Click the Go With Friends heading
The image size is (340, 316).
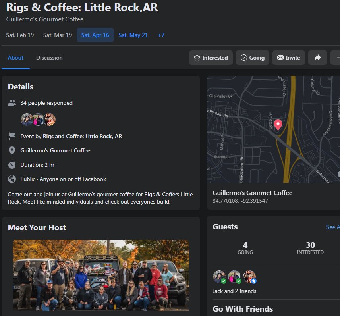point(243,309)
